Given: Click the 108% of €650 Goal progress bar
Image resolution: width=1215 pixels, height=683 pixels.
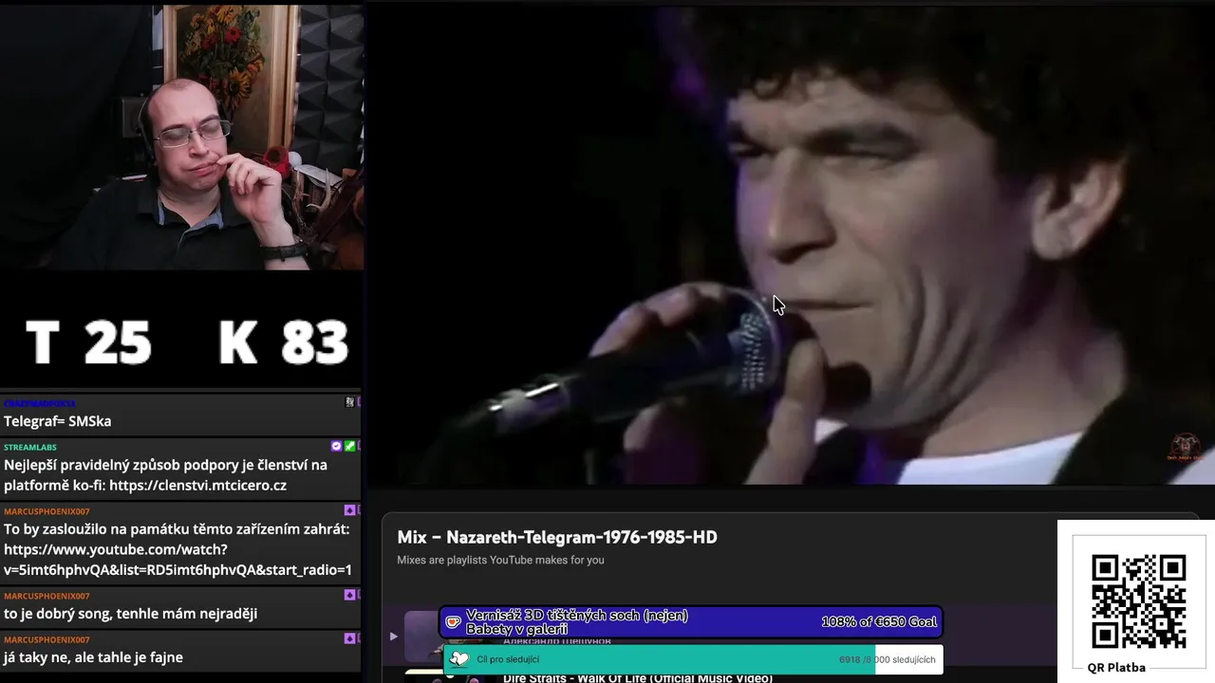Looking at the screenshot, I should pyautogui.click(x=691, y=622).
